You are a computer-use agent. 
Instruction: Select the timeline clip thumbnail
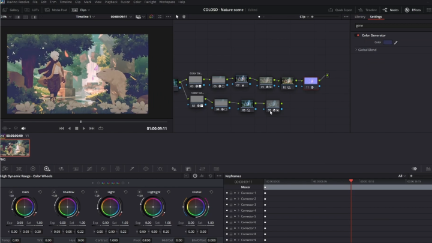pyautogui.click(x=15, y=148)
